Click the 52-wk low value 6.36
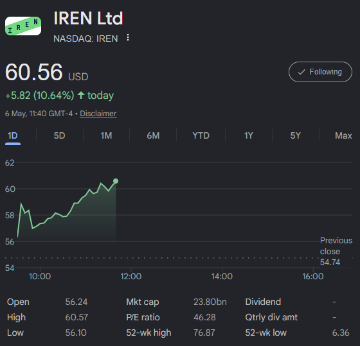360x346 pixels. coord(341,333)
